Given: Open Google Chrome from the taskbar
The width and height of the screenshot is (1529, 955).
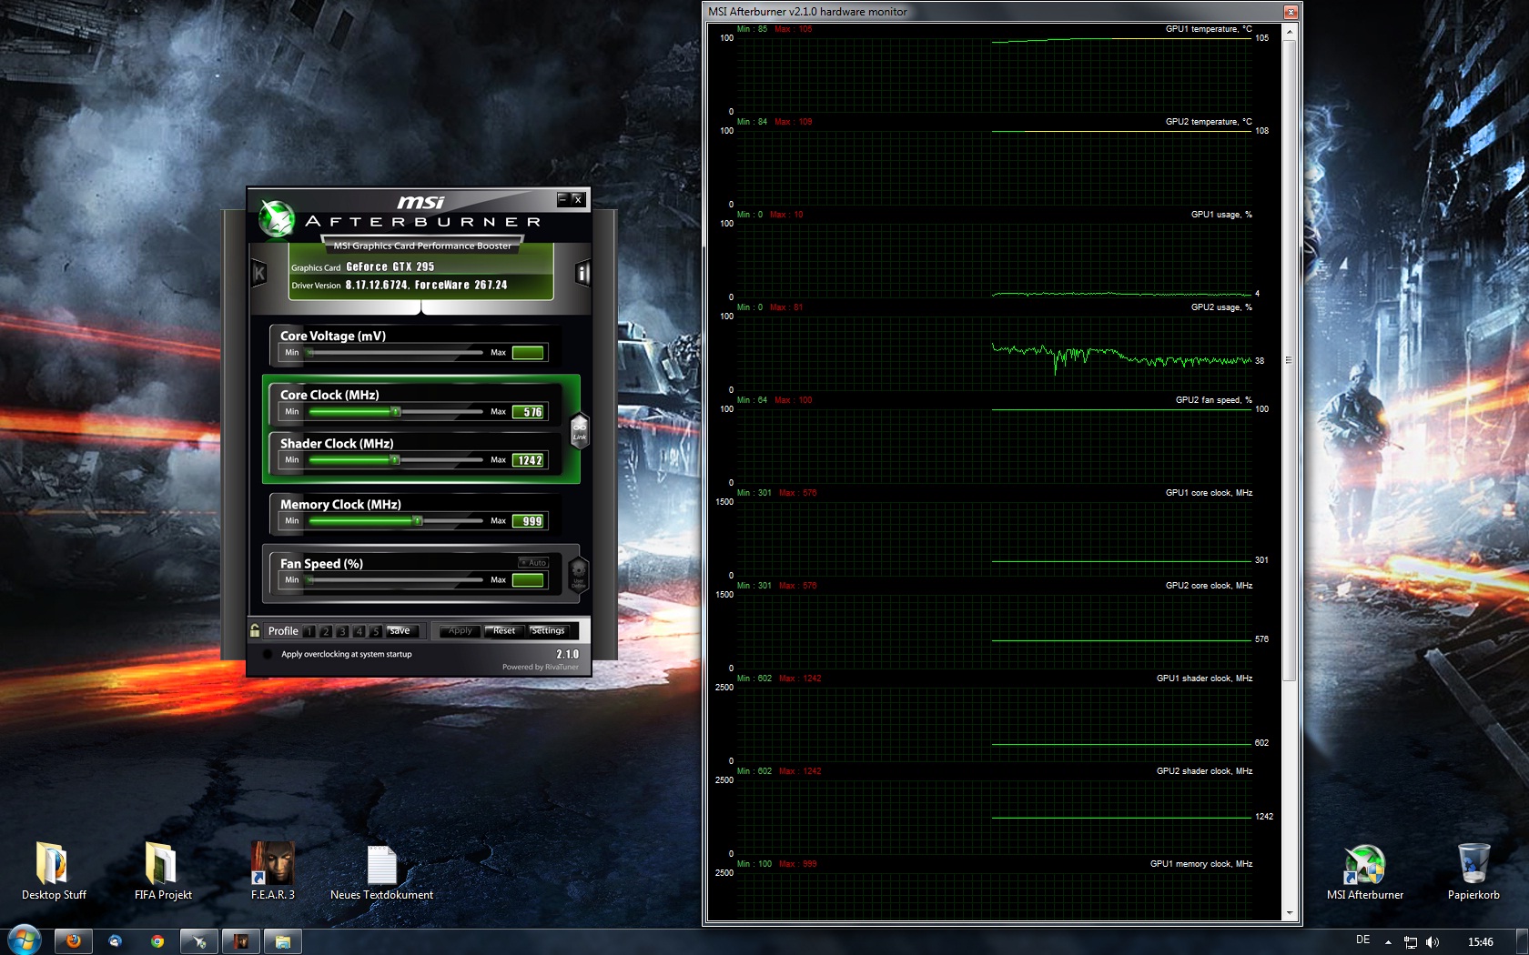Looking at the screenshot, I should tap(157, 941).
